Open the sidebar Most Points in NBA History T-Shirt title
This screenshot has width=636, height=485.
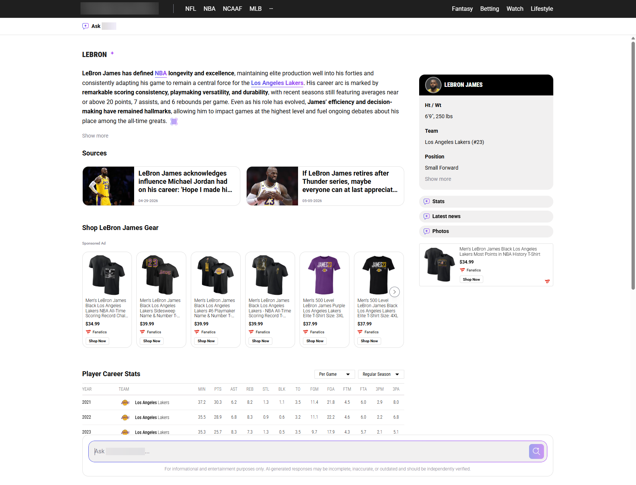500,252
